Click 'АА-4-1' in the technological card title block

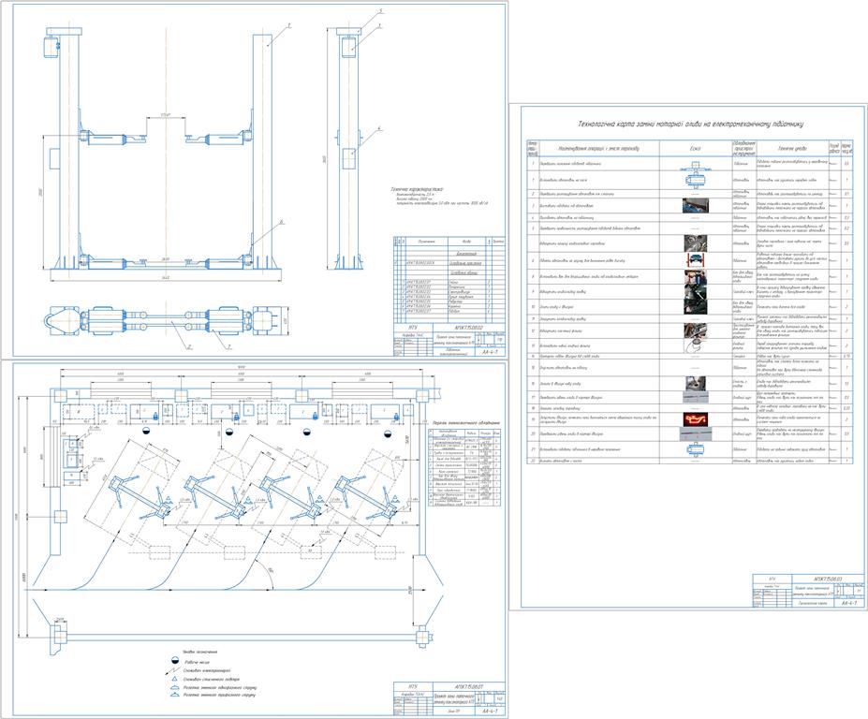click(x=848, y=603)
